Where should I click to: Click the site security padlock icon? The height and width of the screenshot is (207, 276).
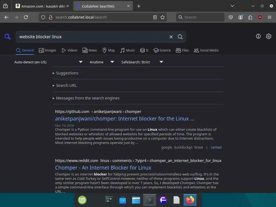pos(51,17)
